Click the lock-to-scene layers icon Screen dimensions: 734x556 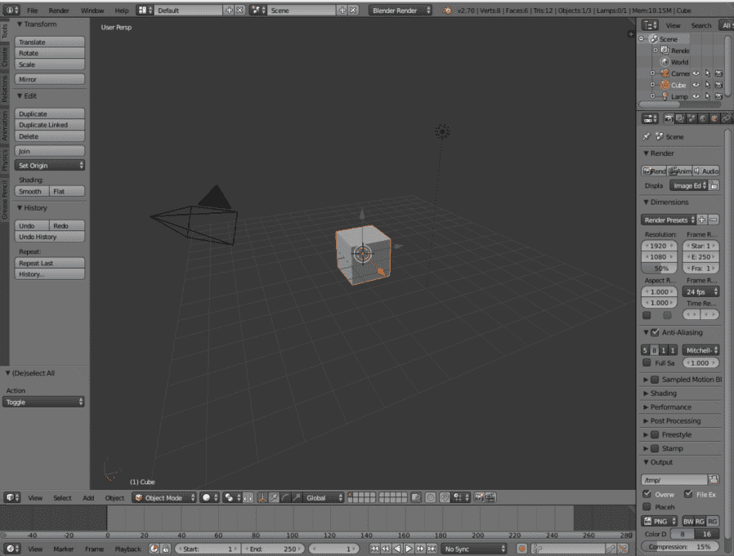tap(416, 497)
